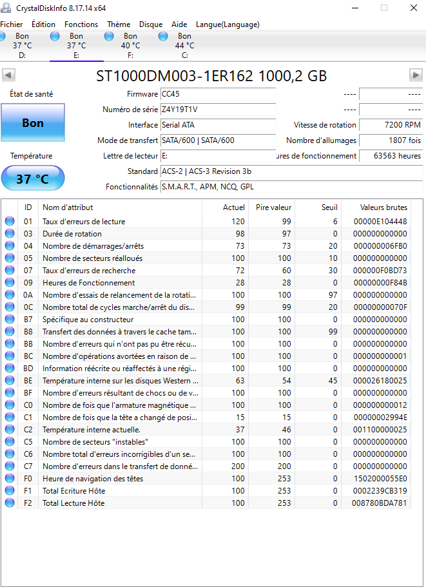The width and height of the screenshot is (426, 587).
Task: Click the 7200 RPM rotation speed value
Action: click(x=391, y=124)
